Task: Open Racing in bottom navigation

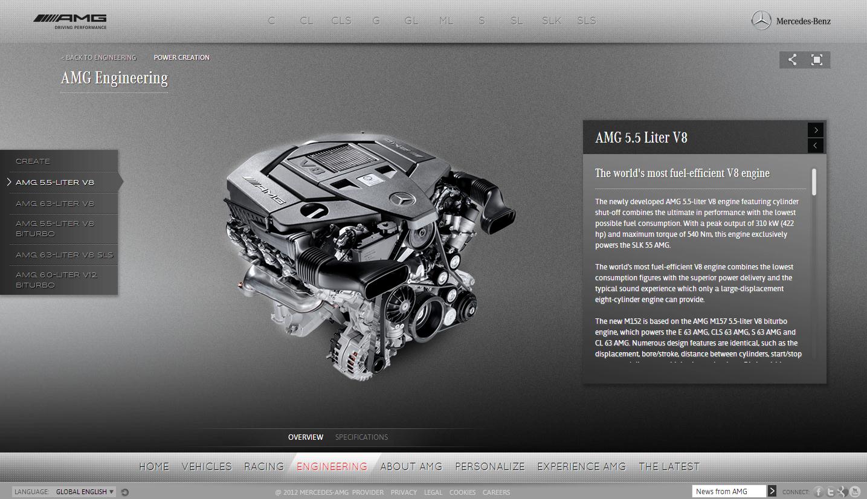Action: click(x=264, y=466)
